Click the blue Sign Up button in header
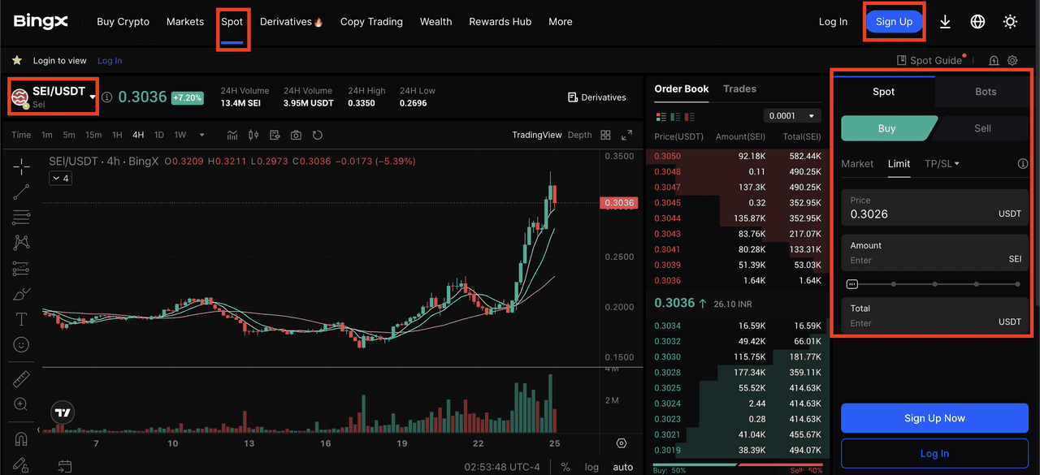This screenshot has height=475, width=1040. [894, 22]
